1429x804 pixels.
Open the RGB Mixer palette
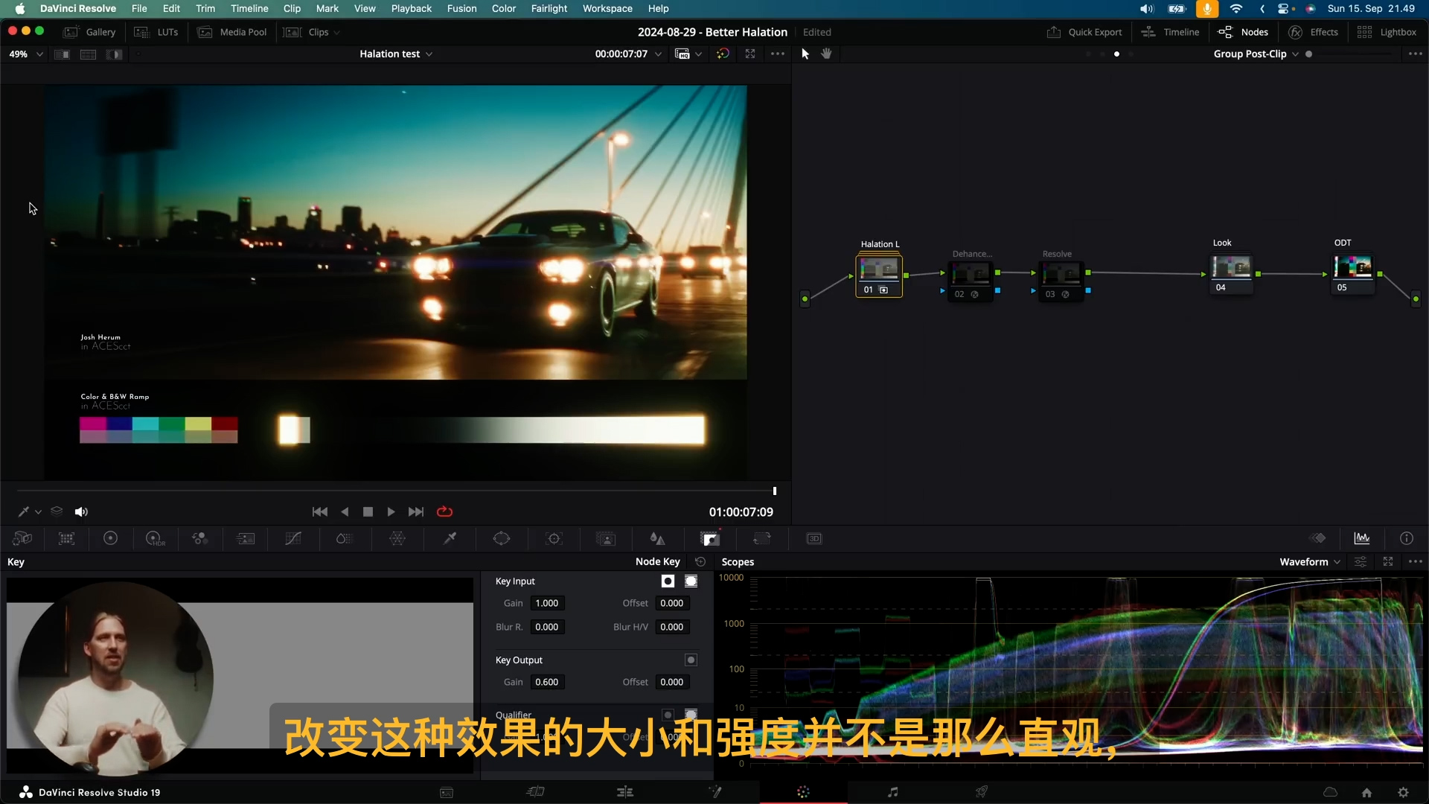(x=200, y=538)
